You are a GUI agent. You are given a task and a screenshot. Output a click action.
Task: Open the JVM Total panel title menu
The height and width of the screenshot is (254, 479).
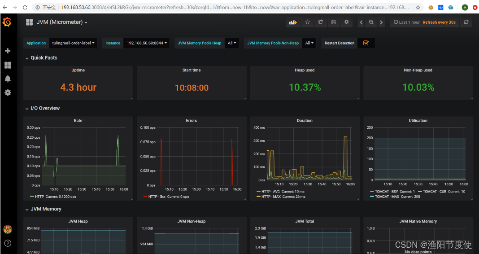(305, 221)
